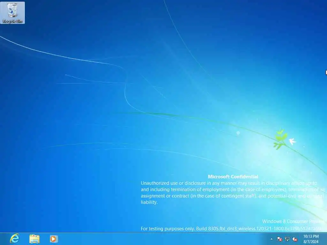
Task: Show hidden icons in system tray
Action: 271,239
